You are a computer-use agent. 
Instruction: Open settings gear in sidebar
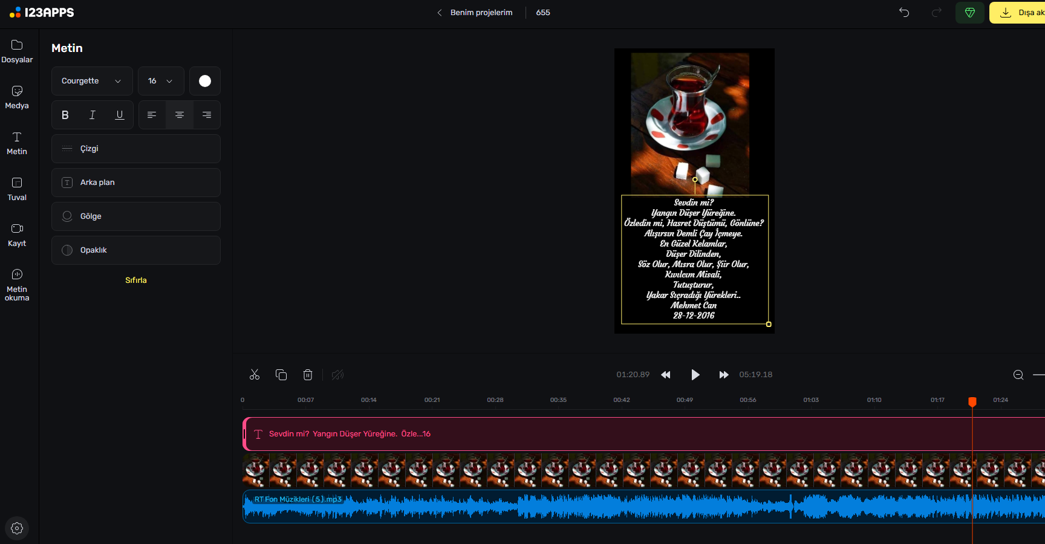17,528
